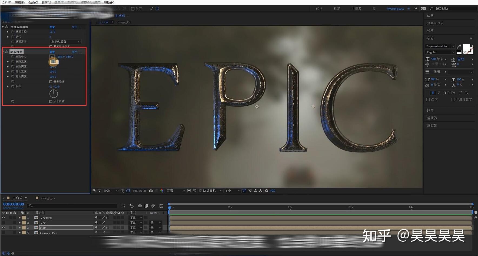This screenshot has height=256, width=478.
Task: Toggle frame blending icon in timeline header
Action: [147, 206]
